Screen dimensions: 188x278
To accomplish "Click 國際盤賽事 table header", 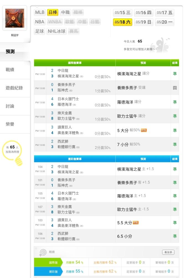I will click(75, 63).
